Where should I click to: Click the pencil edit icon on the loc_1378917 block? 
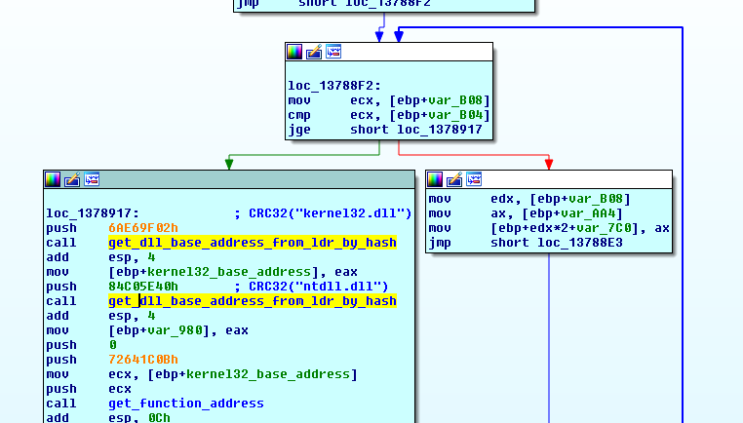pyautogui.click(x=71, y=179)
